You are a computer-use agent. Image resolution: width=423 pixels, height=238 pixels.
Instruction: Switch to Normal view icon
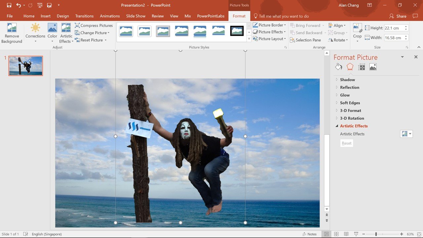[x=326, y=234]
